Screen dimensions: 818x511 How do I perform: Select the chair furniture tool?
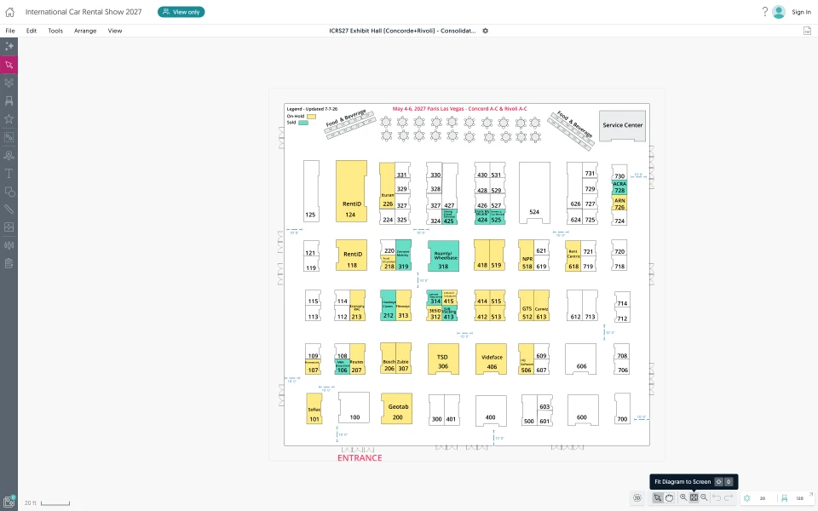[x=9, y=101]
